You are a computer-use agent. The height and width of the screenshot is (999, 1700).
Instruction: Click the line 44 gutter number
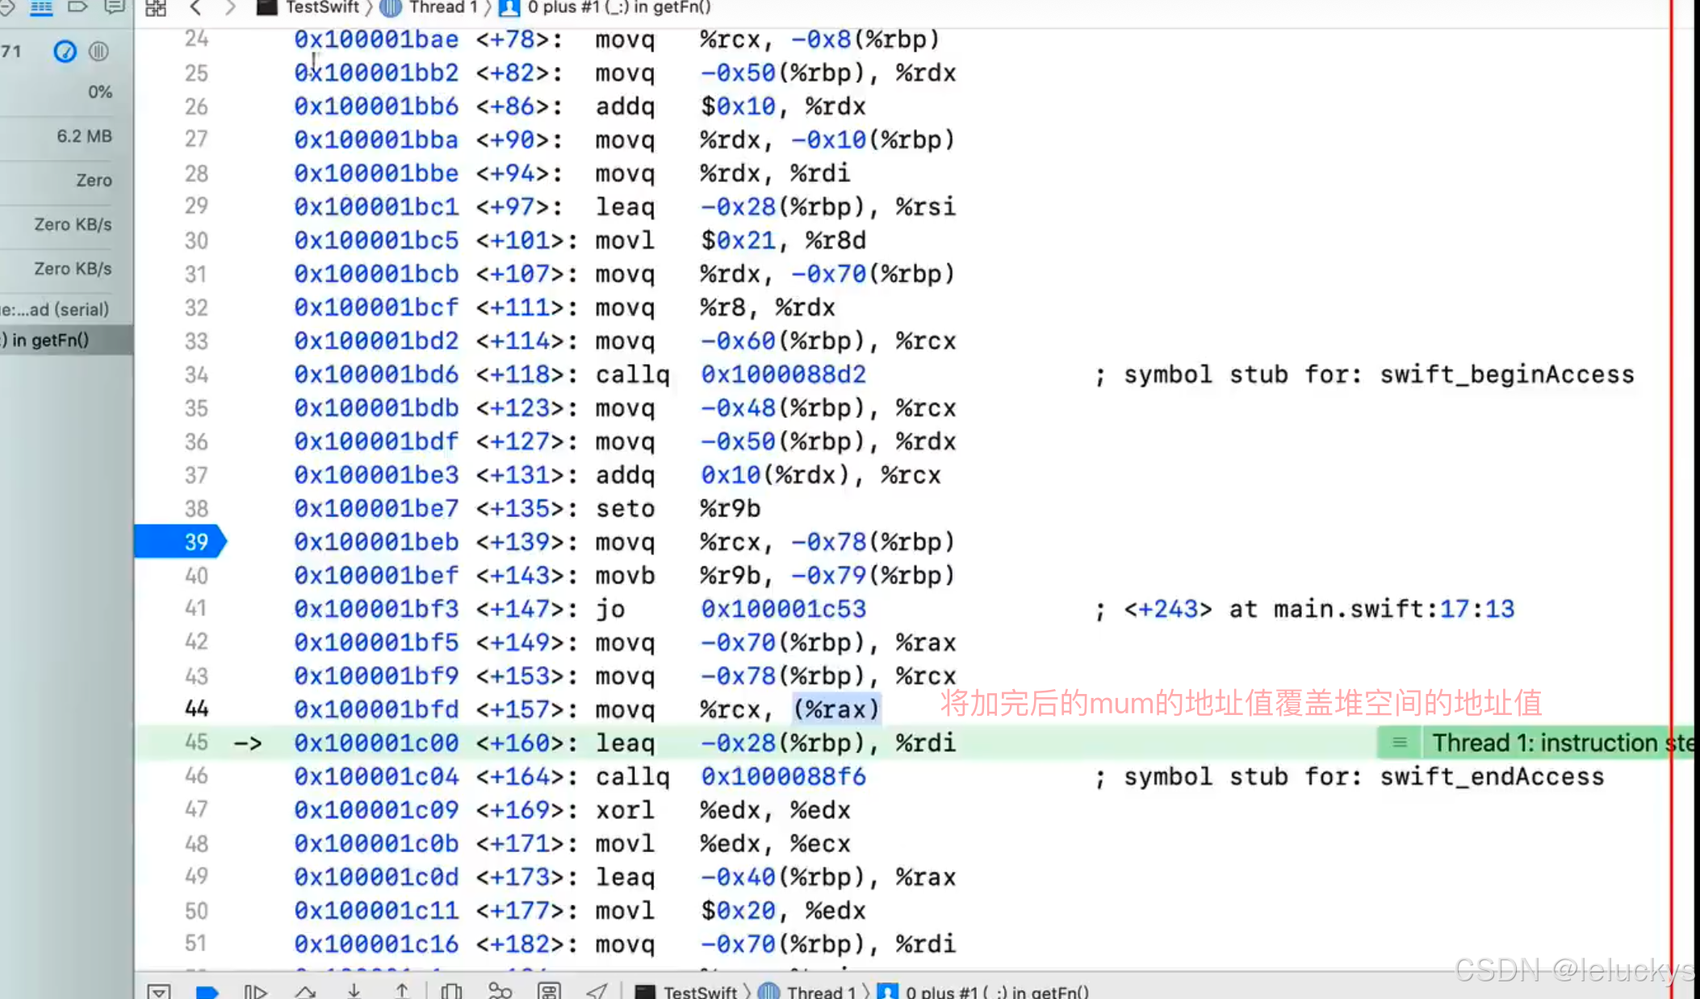click(196, 708)
